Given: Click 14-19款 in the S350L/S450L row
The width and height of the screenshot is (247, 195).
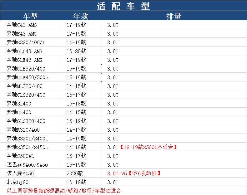Looking at the screenshot, I should [76, 147].
